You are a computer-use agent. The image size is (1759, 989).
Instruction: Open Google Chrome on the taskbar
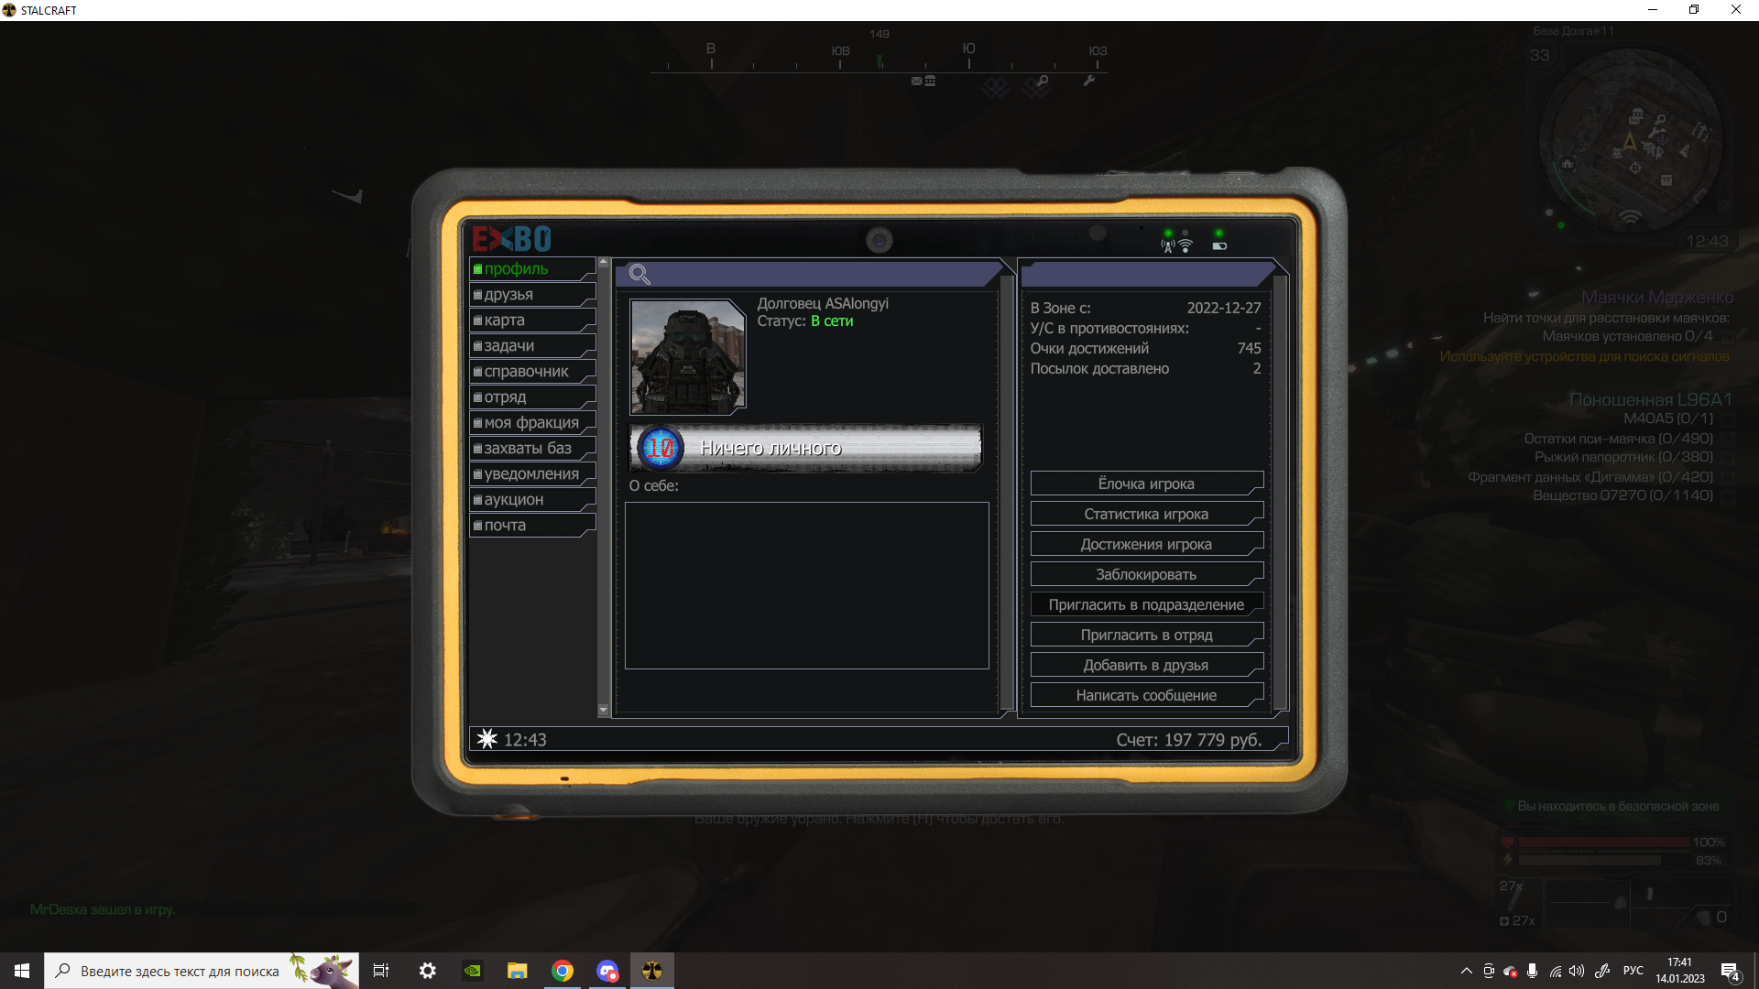pyautogui.click(x=563, y=971)
